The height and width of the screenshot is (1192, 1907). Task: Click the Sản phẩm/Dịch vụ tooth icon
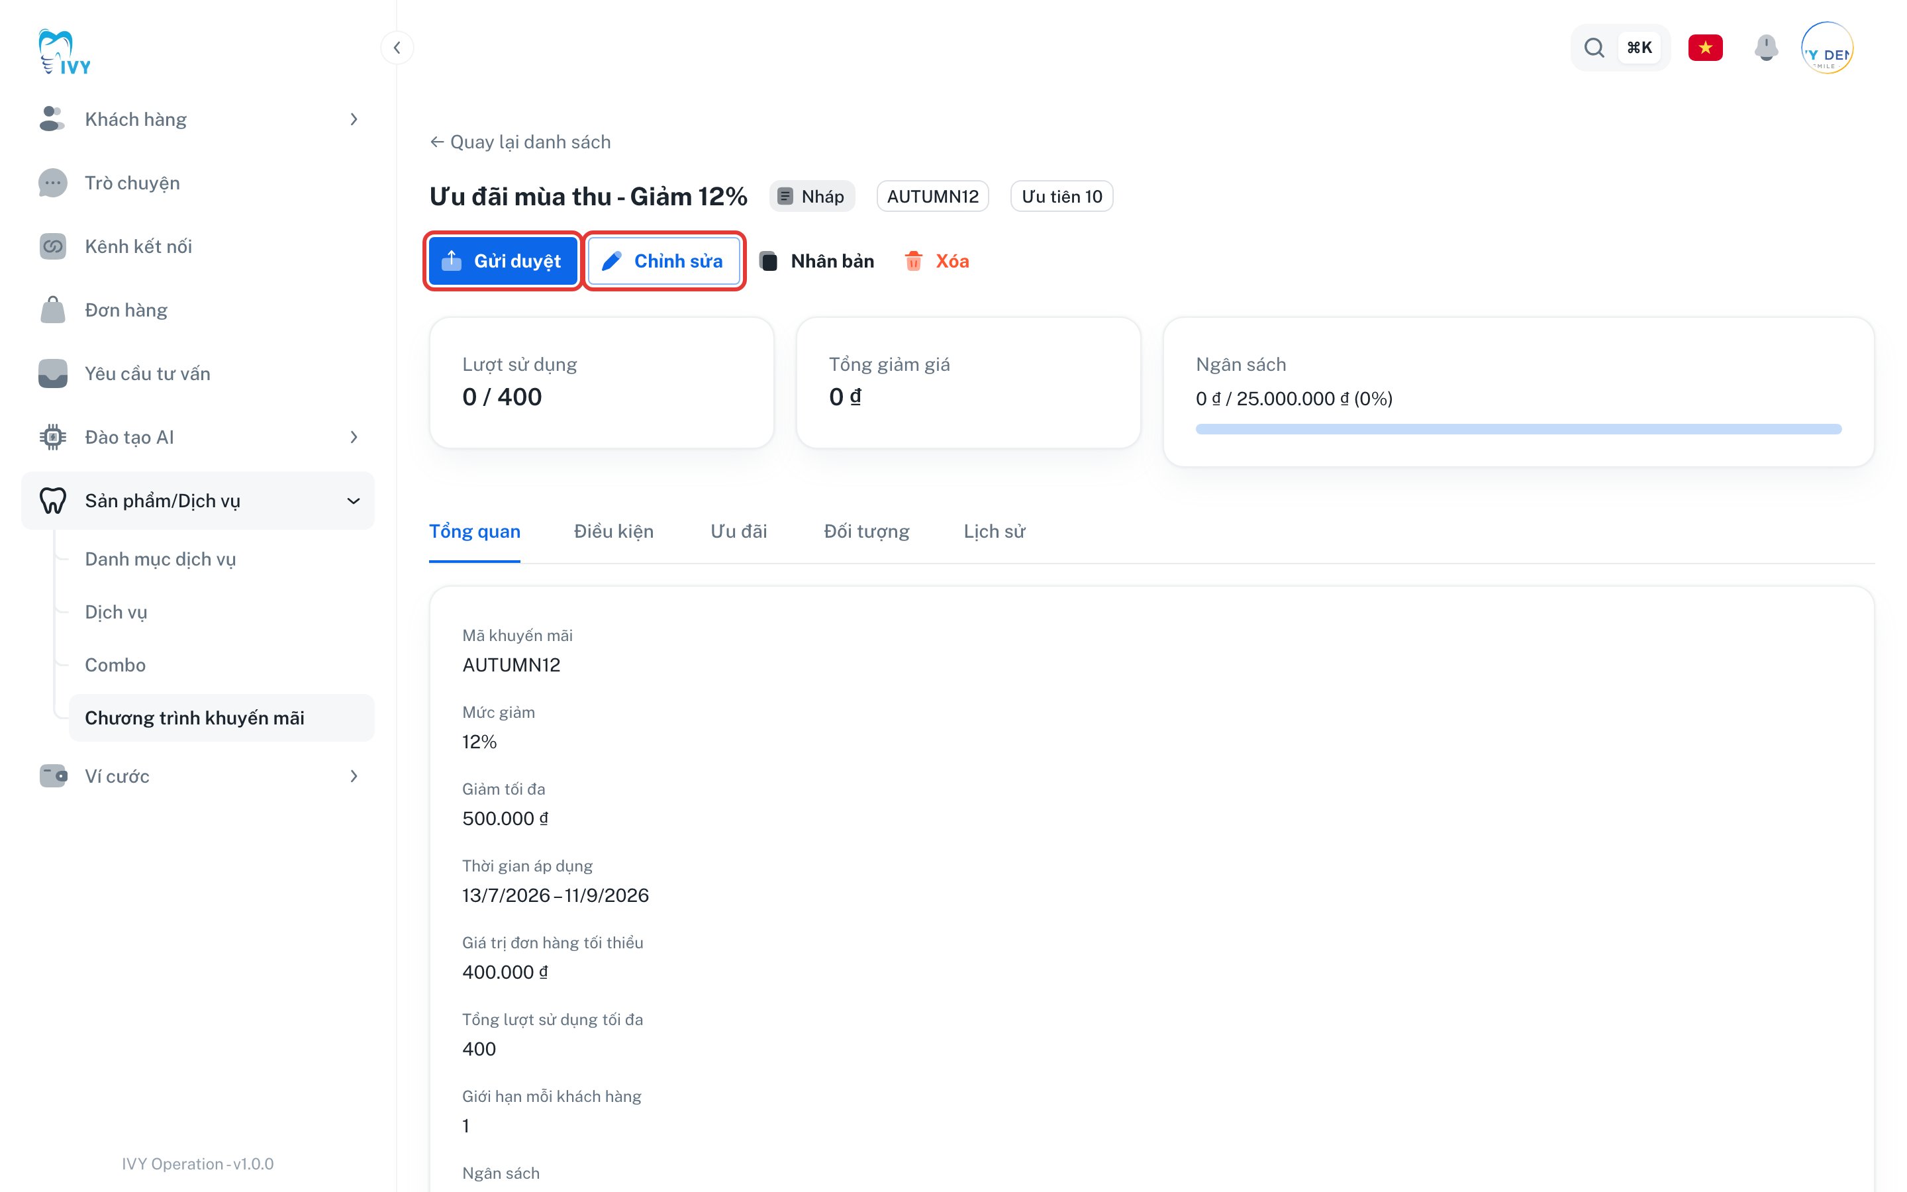pyautogui.click(x=52, y=501)
